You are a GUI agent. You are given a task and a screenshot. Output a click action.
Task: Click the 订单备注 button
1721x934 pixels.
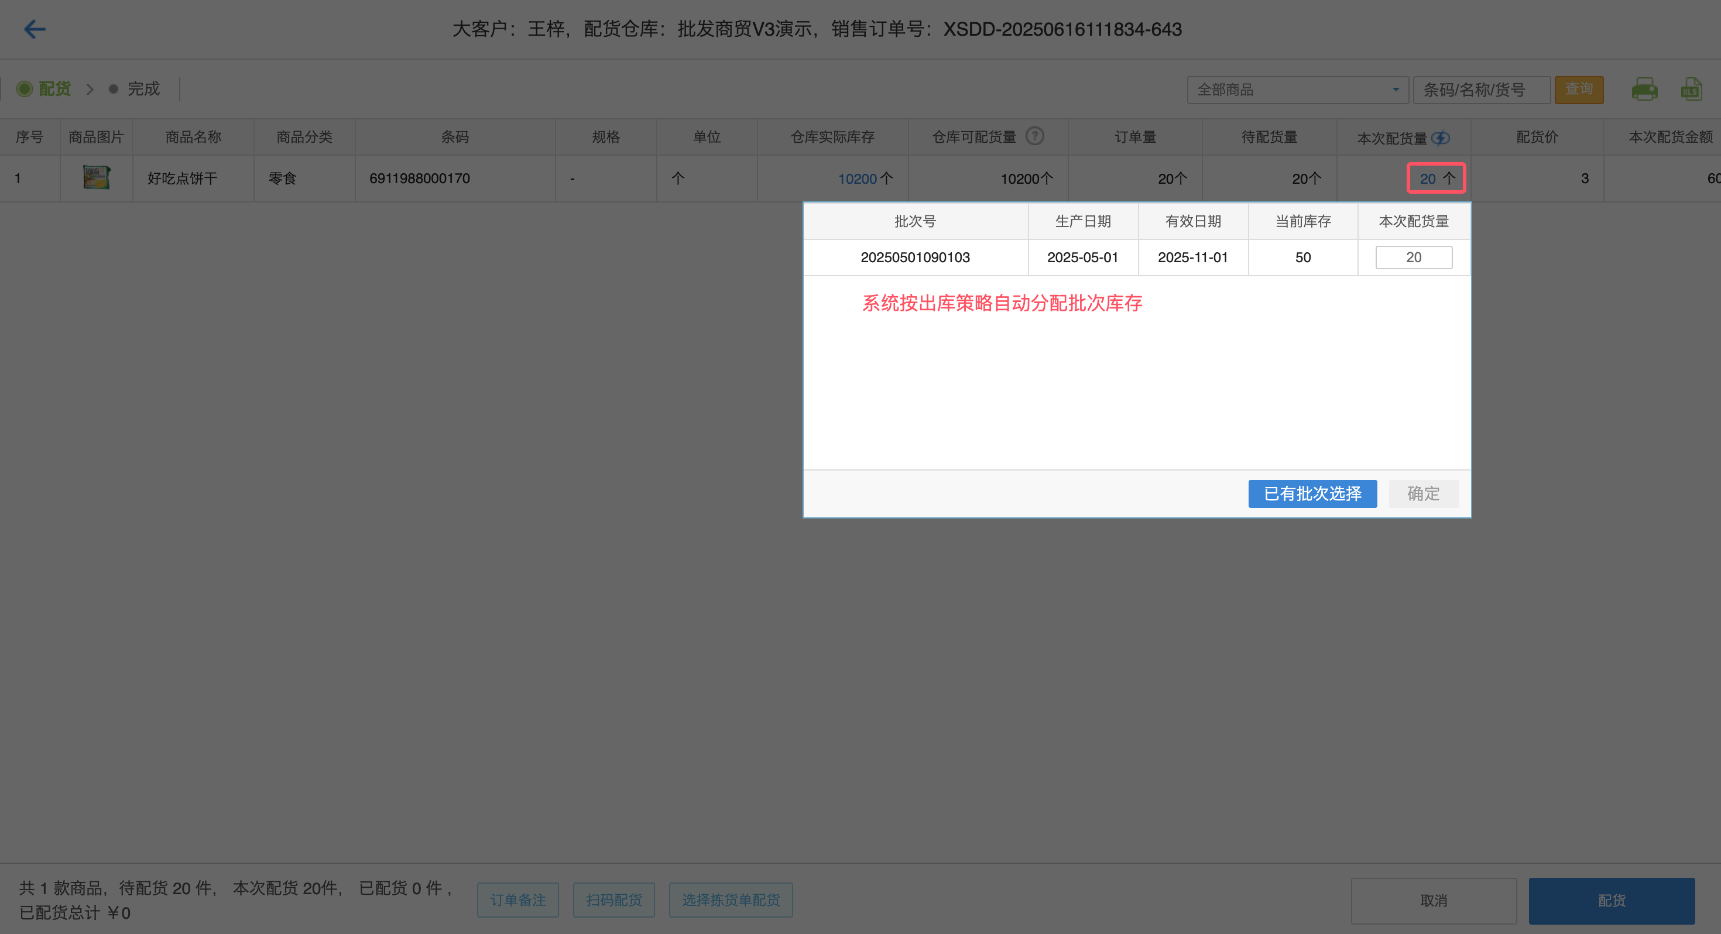click(x=518, y=899)
